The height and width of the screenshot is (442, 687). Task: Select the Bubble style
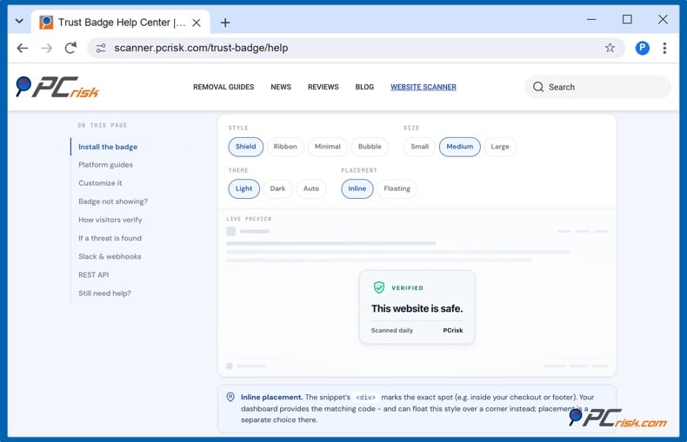[x=370, y=147]
